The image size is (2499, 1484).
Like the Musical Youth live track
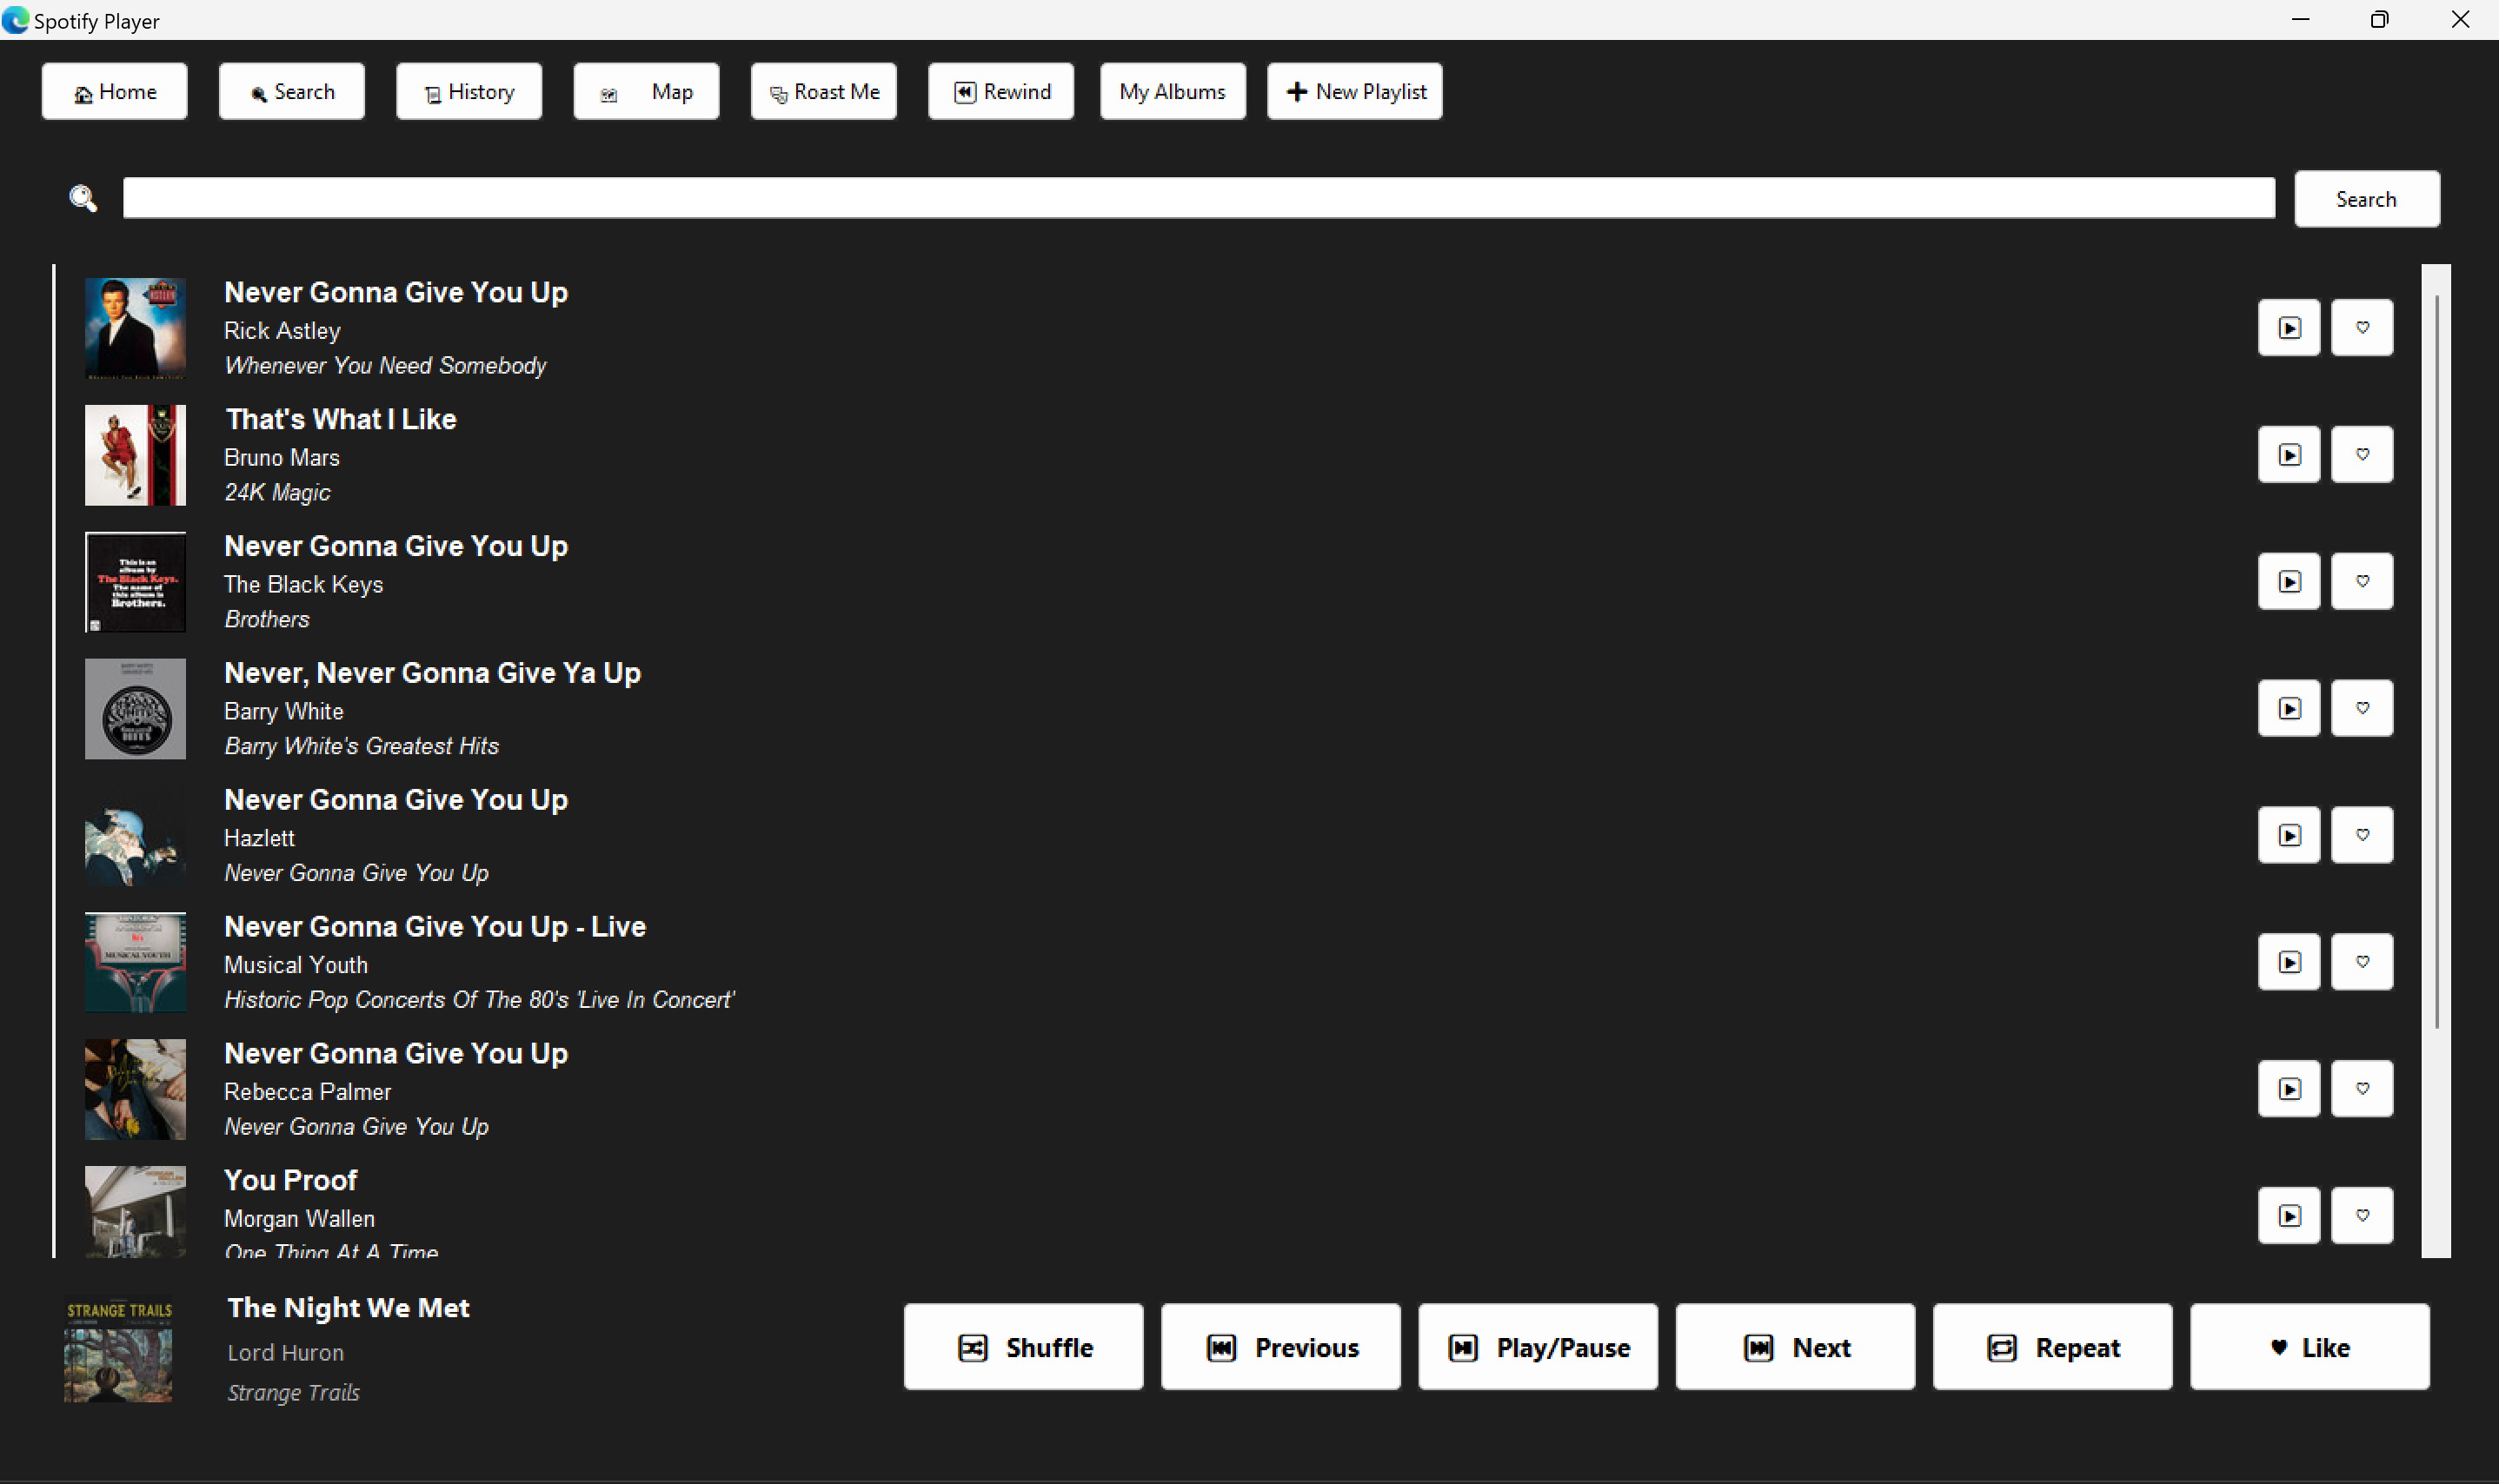(2361, 963)
